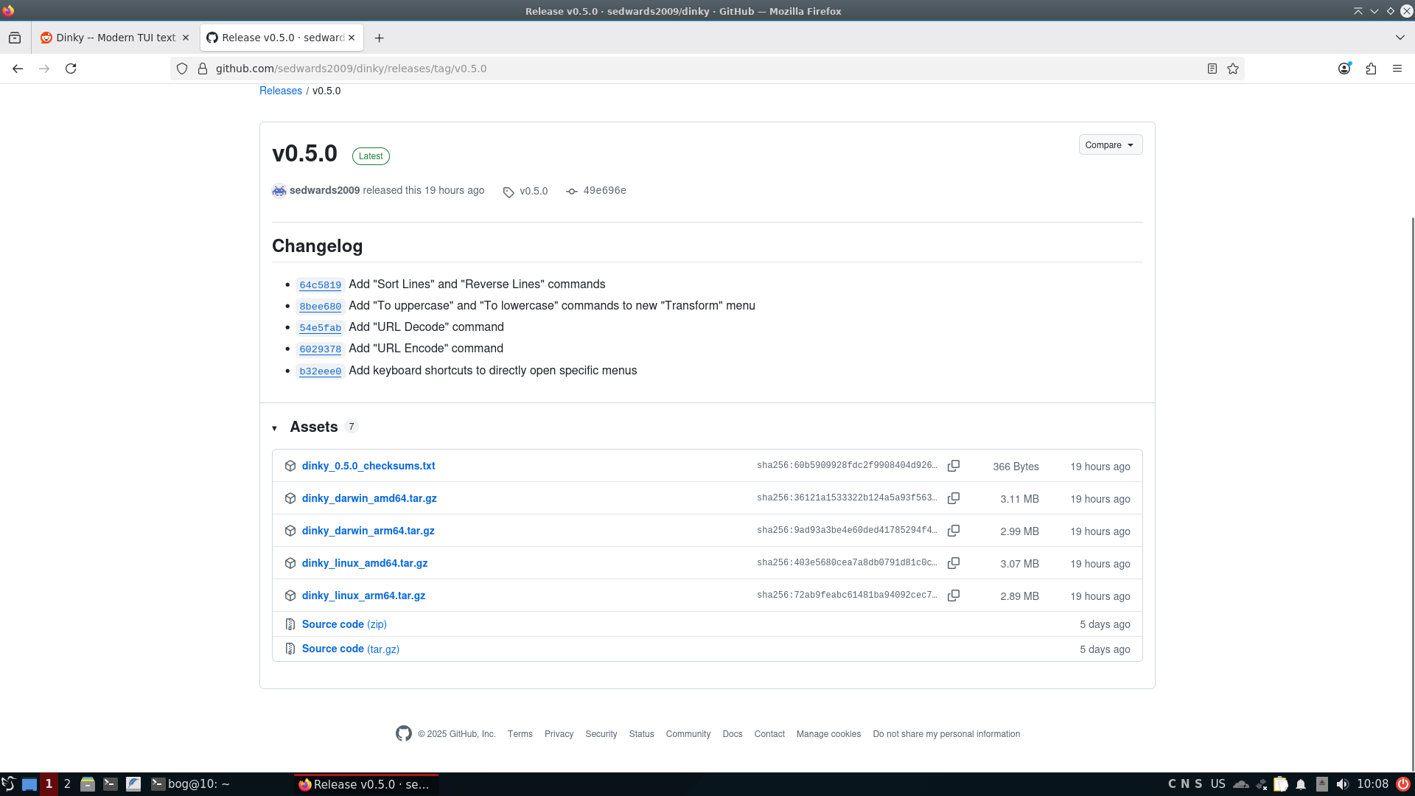The image size is (1415, 796).
Task: Open the Docs footer link
Action: click(733, 734)
